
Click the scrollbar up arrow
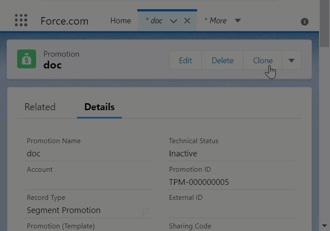[x=325, y=3]
